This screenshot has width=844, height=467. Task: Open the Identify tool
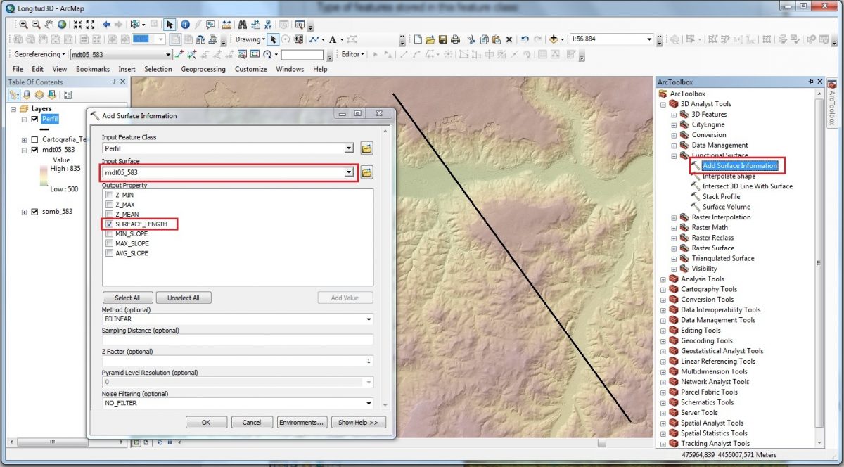[184, 23]
